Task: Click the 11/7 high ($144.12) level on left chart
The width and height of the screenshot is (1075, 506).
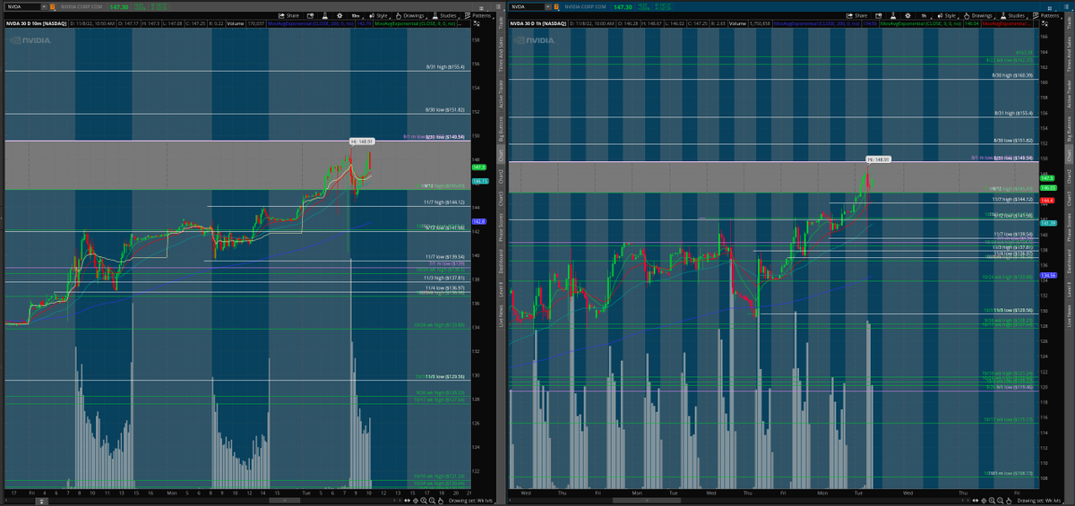Action: click(x=444, y=203)
